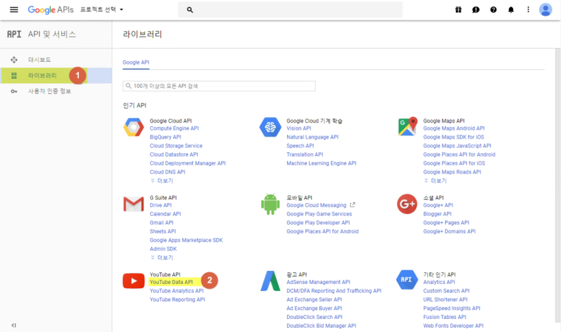
Task: Open the hamburger navigation menu
Action: coord(14,10)
